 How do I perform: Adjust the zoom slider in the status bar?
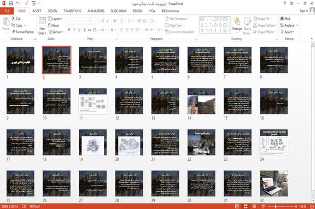pos(276,206)
